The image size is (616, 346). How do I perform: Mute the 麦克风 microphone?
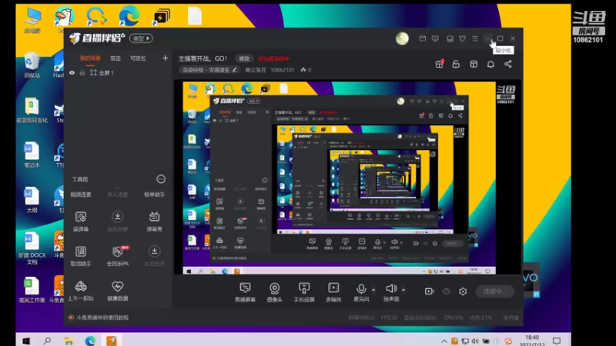pyautogui.click(x=361, y=292)
